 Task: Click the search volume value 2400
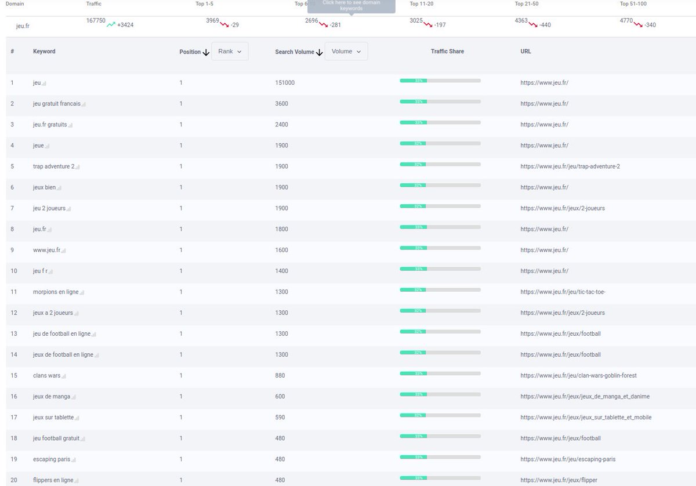pos(281,125)
